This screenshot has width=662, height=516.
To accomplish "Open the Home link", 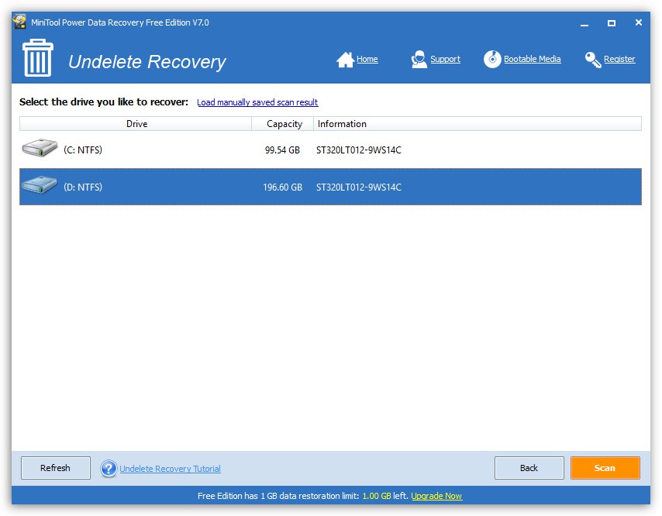I will pos(367,59).
